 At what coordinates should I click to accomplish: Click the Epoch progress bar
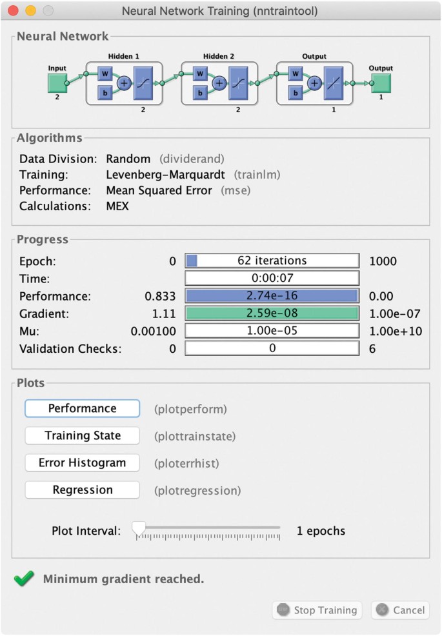272,261
